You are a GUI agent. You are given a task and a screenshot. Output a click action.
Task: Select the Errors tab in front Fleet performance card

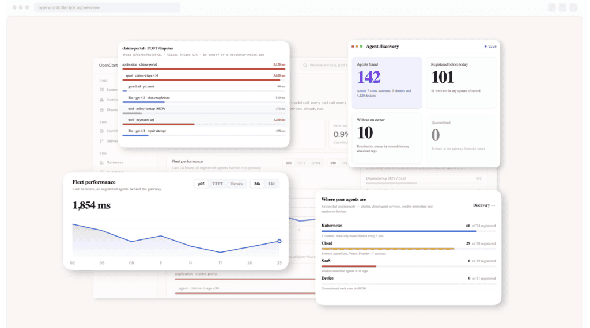point(237,184)
